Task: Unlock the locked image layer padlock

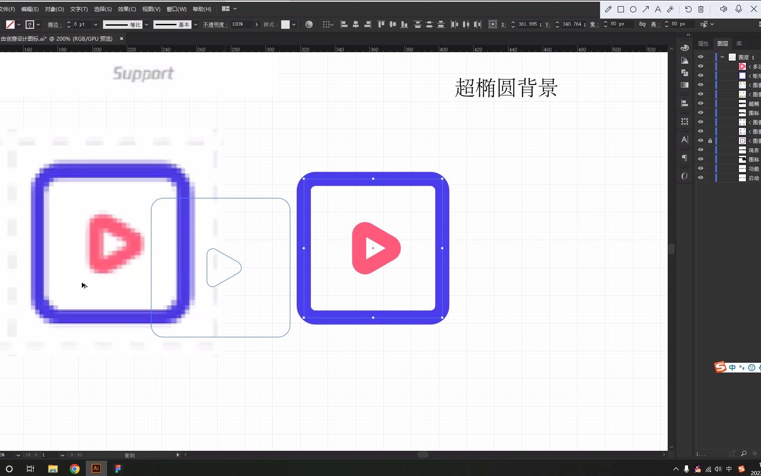Action: coord(710,141)
